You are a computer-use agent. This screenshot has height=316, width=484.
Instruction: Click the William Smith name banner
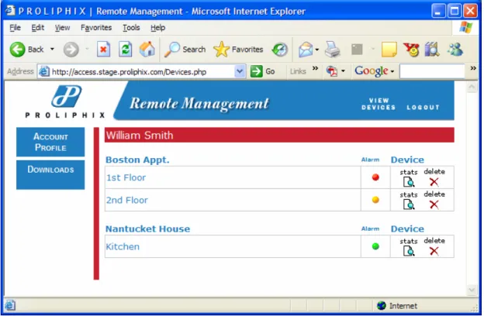tap(279, 135)
